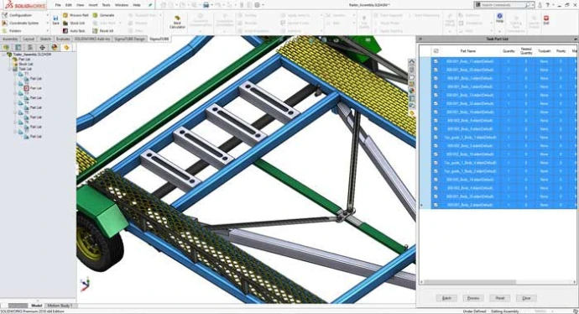Click the Close button in the Task Part List
579x314 pixels.
[x=526, y=298]
